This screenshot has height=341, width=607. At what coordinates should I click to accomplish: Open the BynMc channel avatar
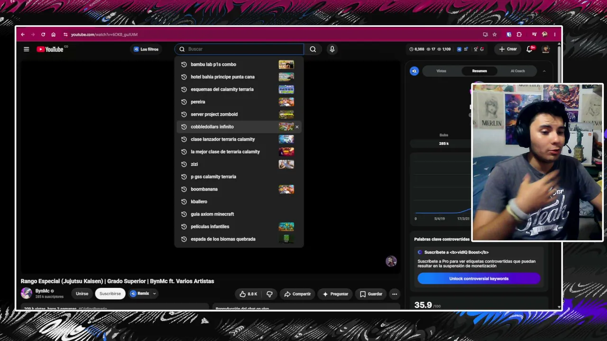[x=27, y=294]
